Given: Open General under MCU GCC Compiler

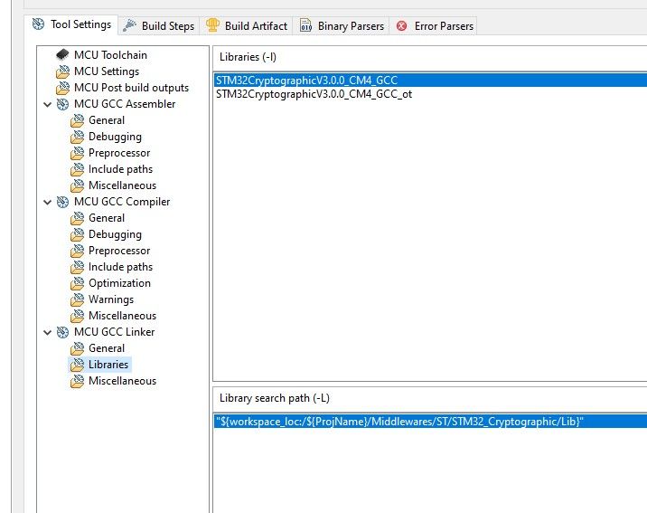Looking at the screenshot, I should click(107, 218).
